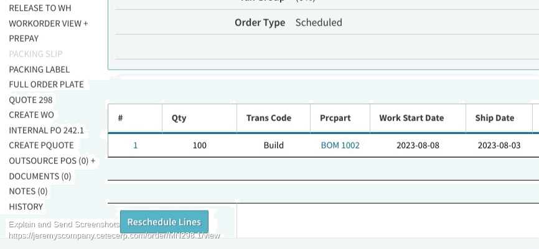Screen dimensions: 539x249
Task: Open line number 1 link
Action: pyautogui.click(x=135, y=145)
